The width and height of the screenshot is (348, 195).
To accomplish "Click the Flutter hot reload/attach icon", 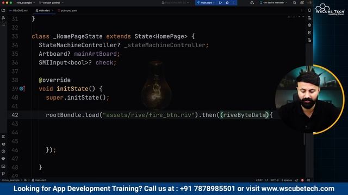I will pyautogui.click(x=252, y=3).
